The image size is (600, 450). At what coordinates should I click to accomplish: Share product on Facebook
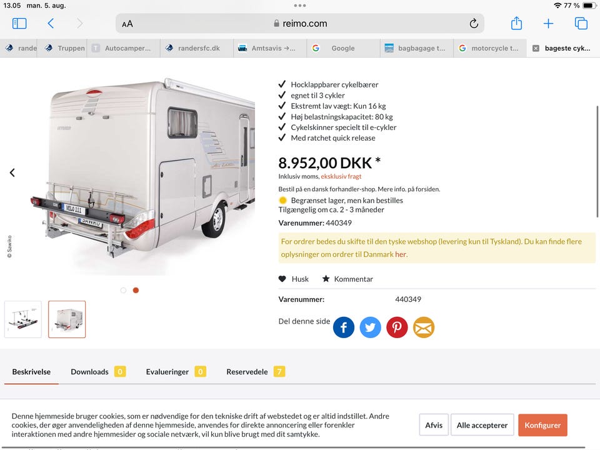[x=343, y=327]
